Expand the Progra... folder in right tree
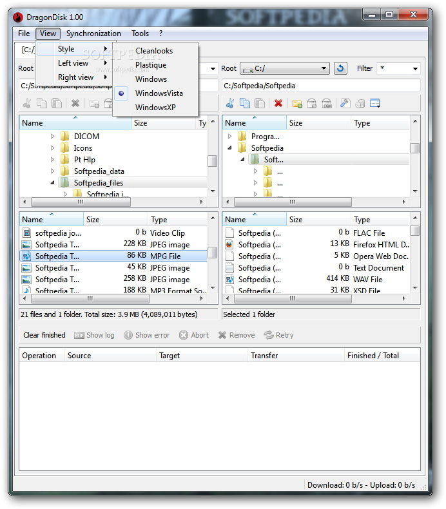The height and width of the screenshot is (509, 446). pyautogui.click(x=229, y=137)
